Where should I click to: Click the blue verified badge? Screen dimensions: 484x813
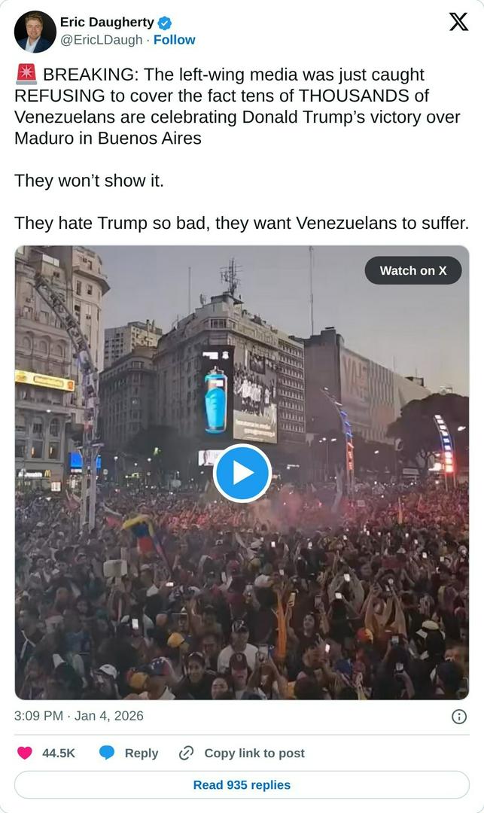(165, 23)
